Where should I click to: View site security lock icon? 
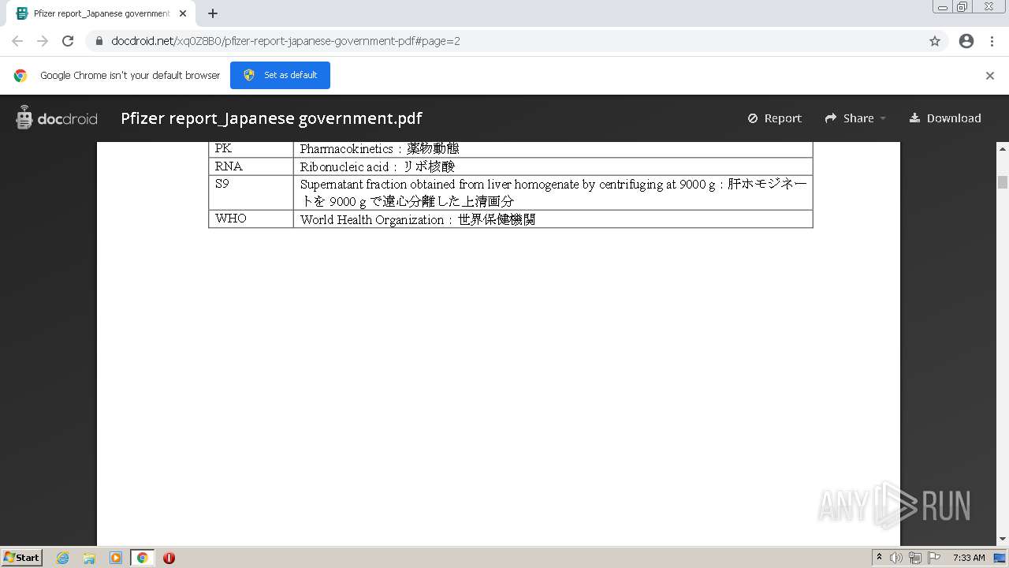pyautogui.click(x=99, y=41)
